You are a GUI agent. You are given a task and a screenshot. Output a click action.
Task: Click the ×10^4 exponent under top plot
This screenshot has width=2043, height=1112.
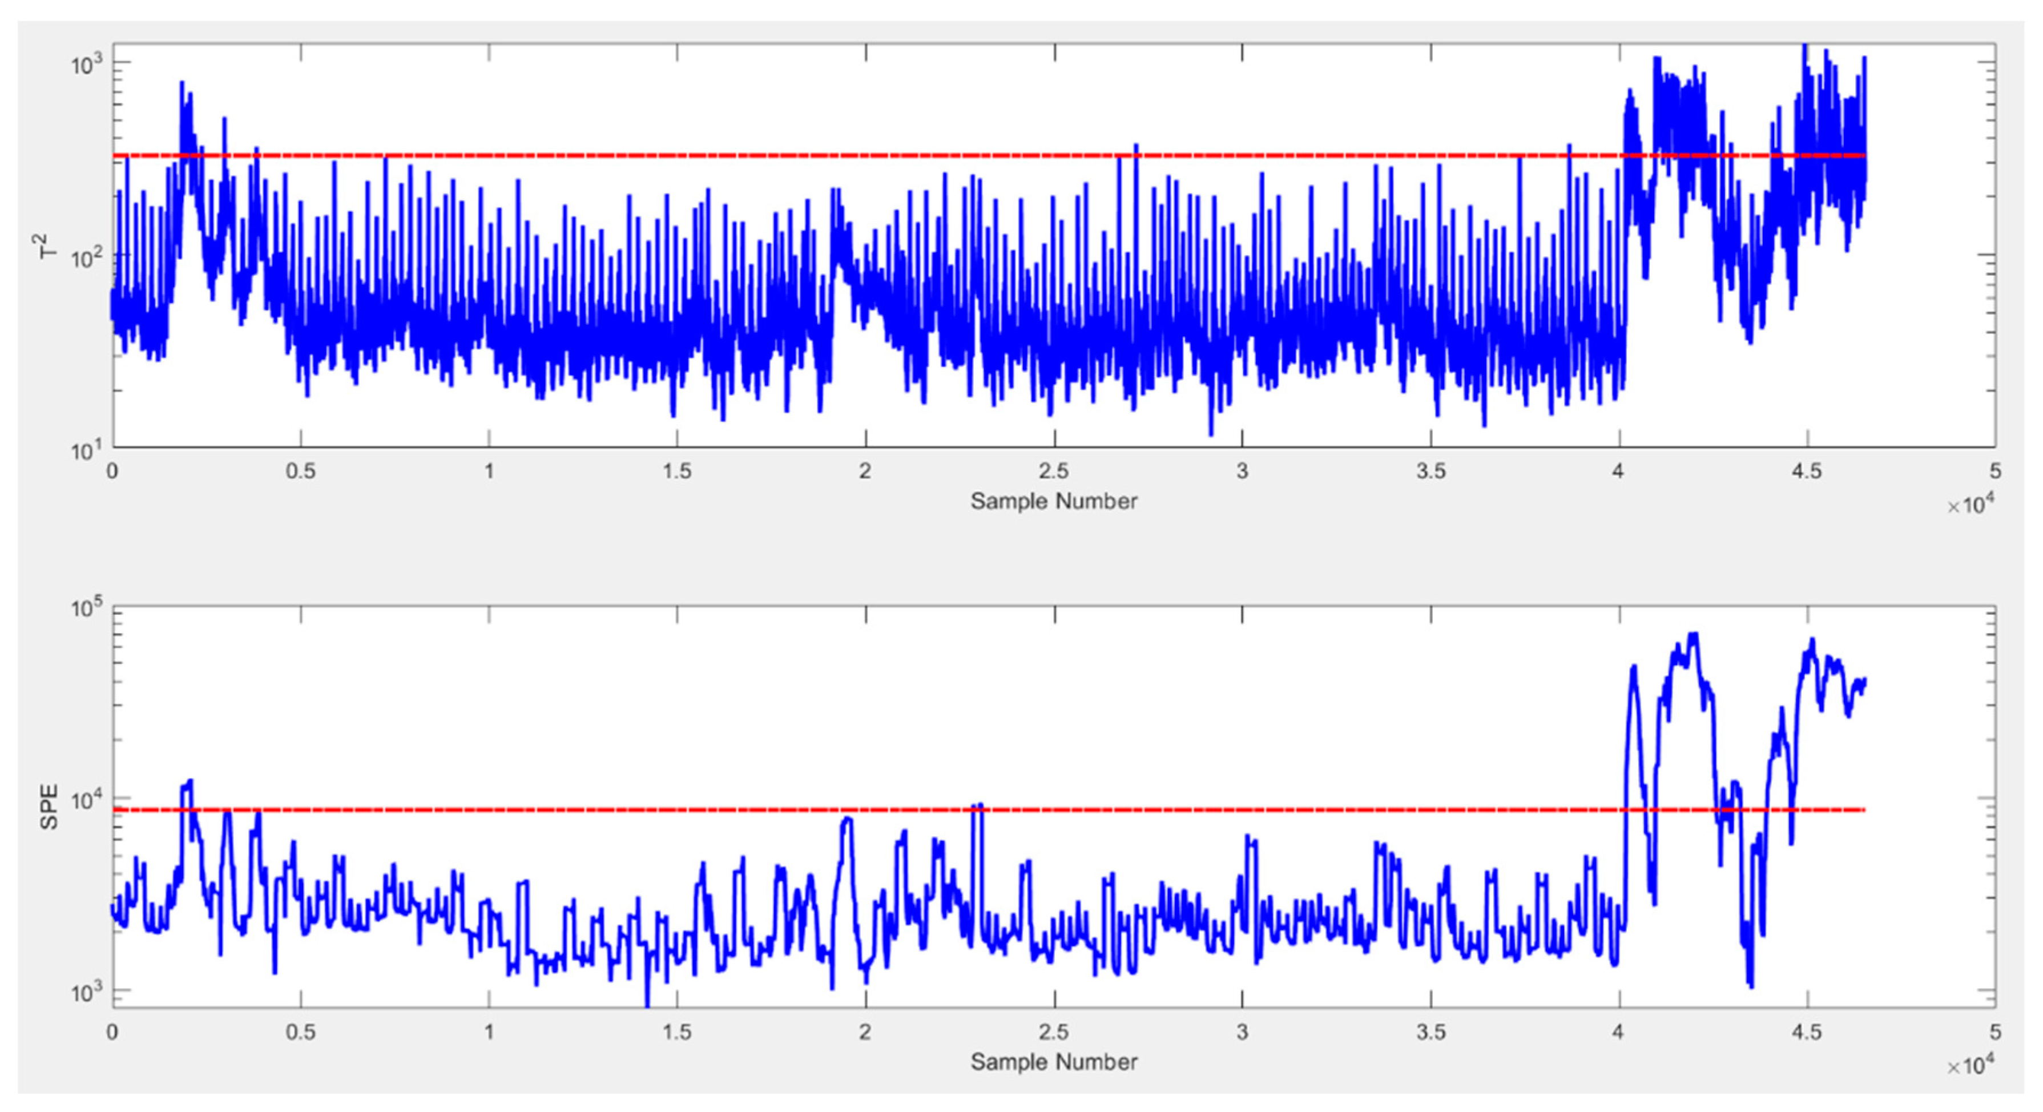click(1970, 503)
